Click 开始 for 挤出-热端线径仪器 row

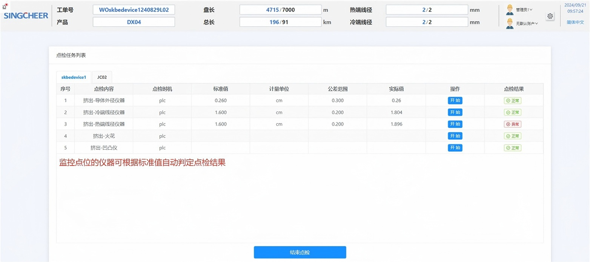pyautogui.click(x=455, y=124)
